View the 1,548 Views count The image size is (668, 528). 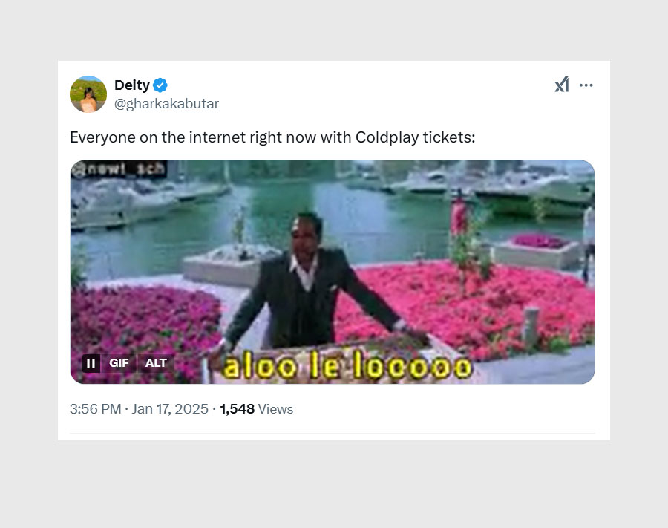pos(256,409)
